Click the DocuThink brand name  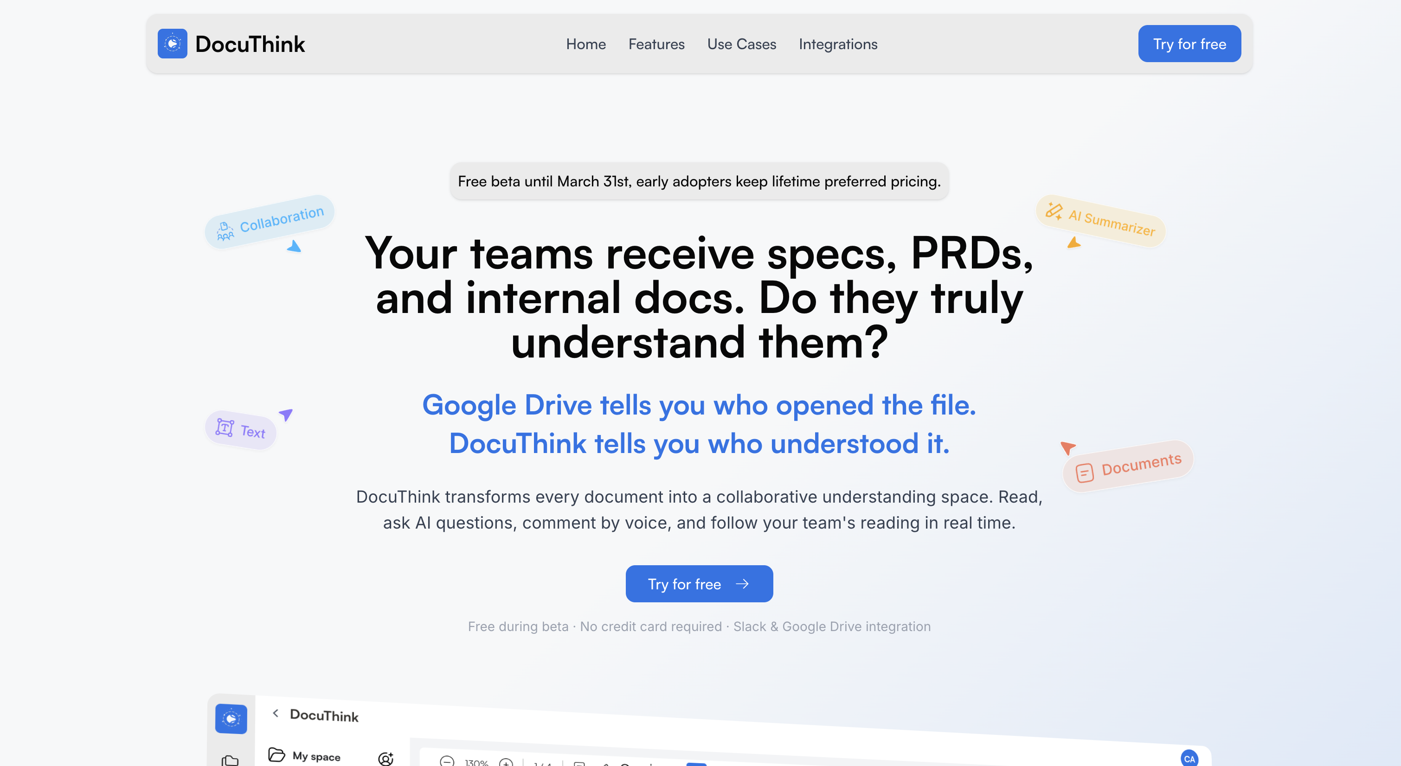pos(250,44)
